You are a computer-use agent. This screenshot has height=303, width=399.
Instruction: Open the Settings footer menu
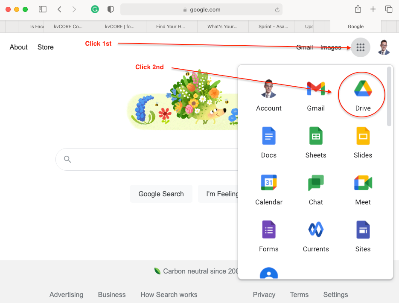(335, 294)
